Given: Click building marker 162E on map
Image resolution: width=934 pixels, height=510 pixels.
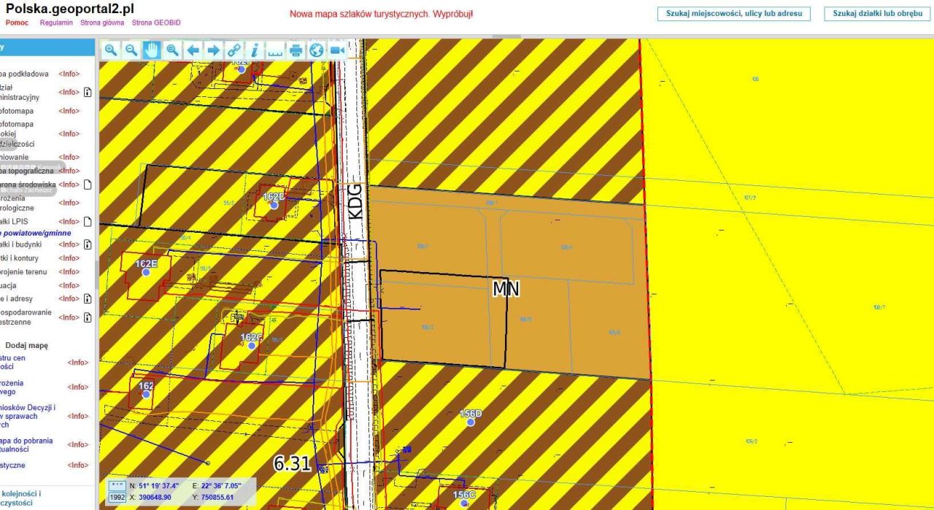Looking at the screenshot, I should click(146, 272).
